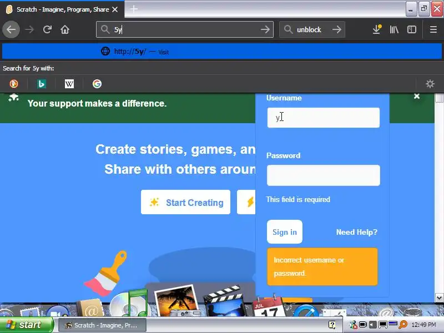
Task: Go back with the browser back arrow
Action: 11,29
